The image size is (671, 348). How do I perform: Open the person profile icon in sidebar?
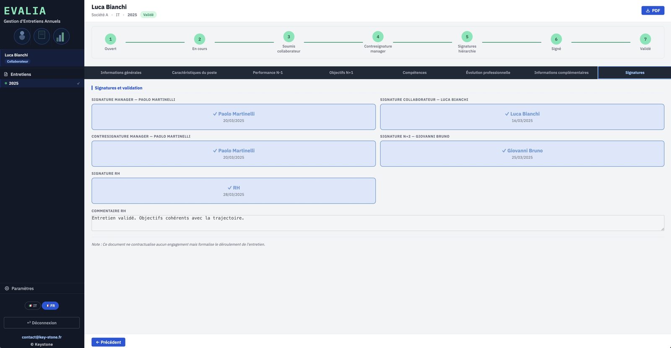pos(22,36)
